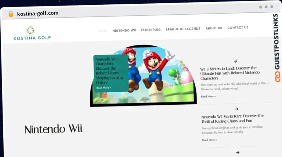Open Wii U Nintendo Land article title

click(230, 73)
